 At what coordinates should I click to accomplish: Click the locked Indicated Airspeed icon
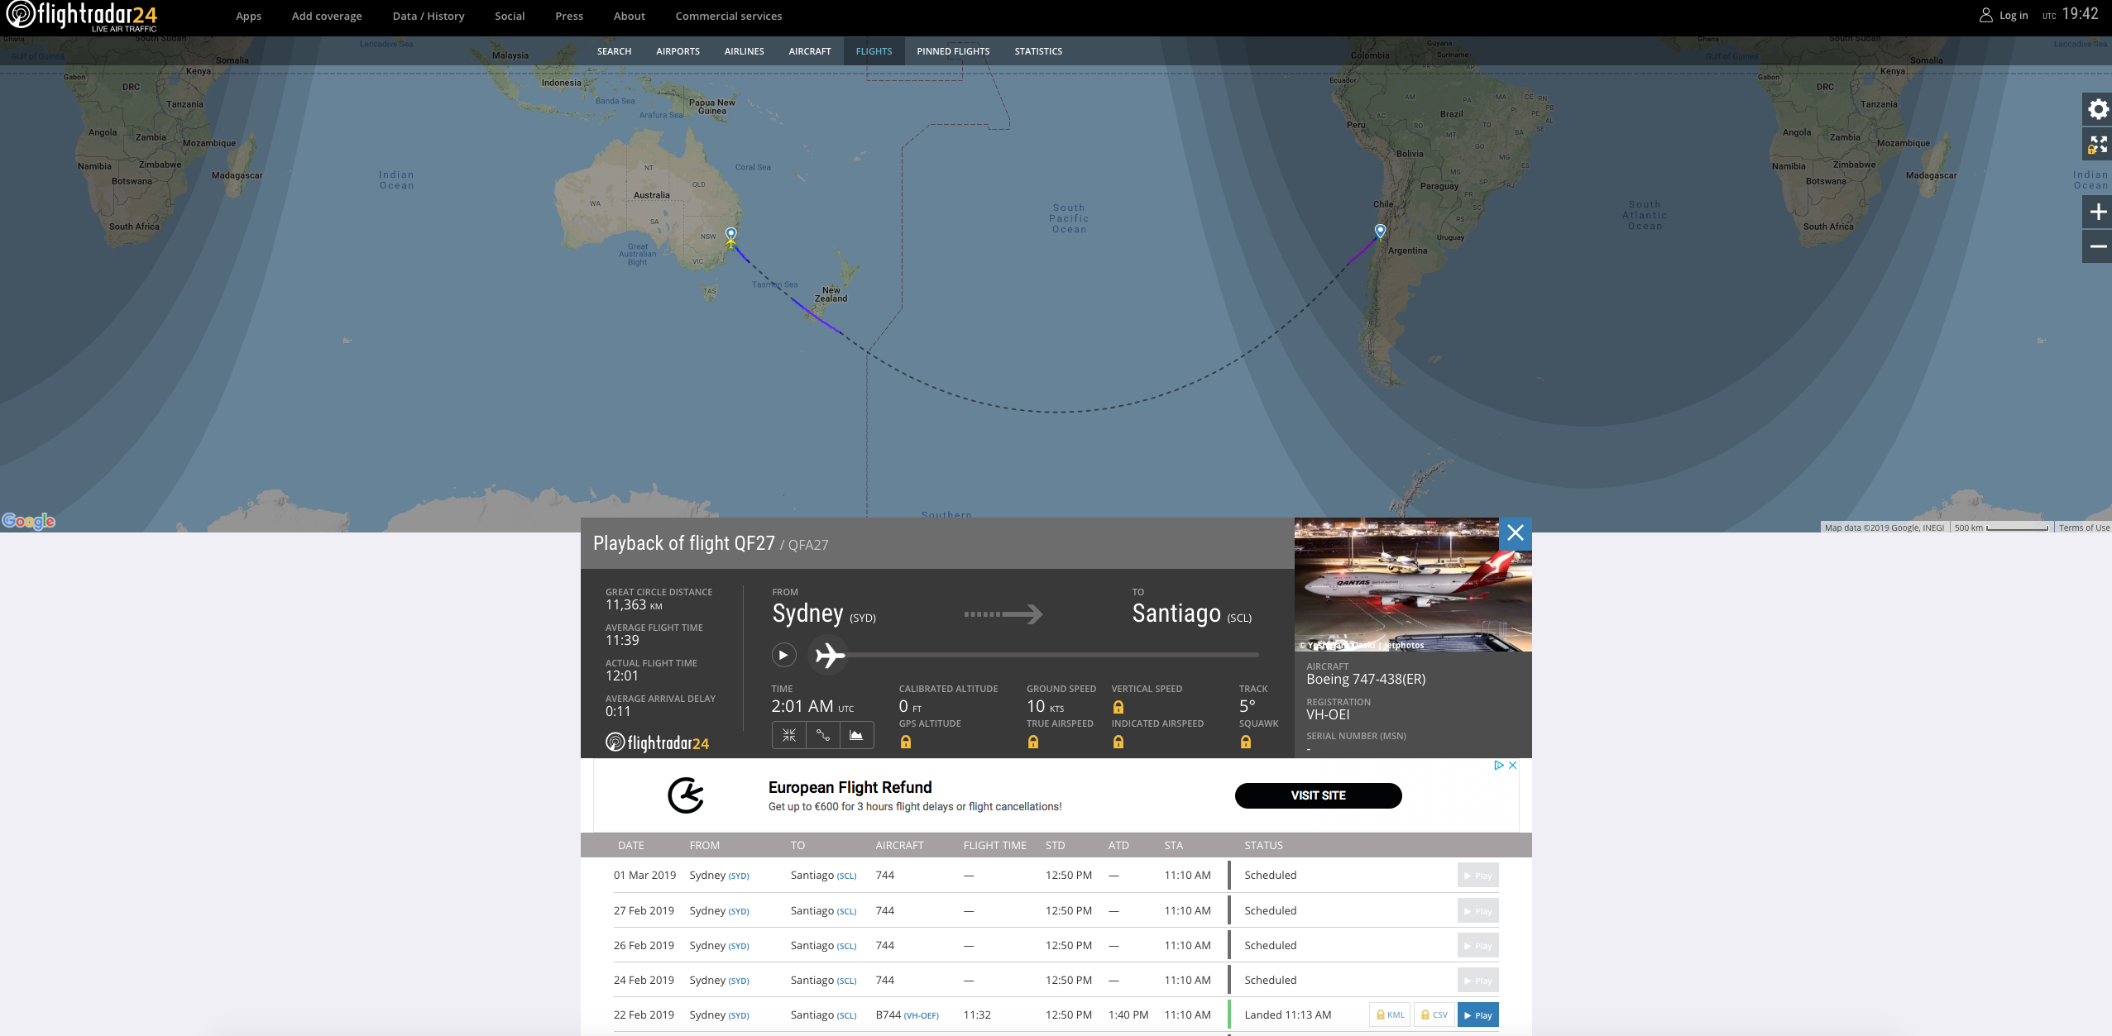coord(1118,742)
